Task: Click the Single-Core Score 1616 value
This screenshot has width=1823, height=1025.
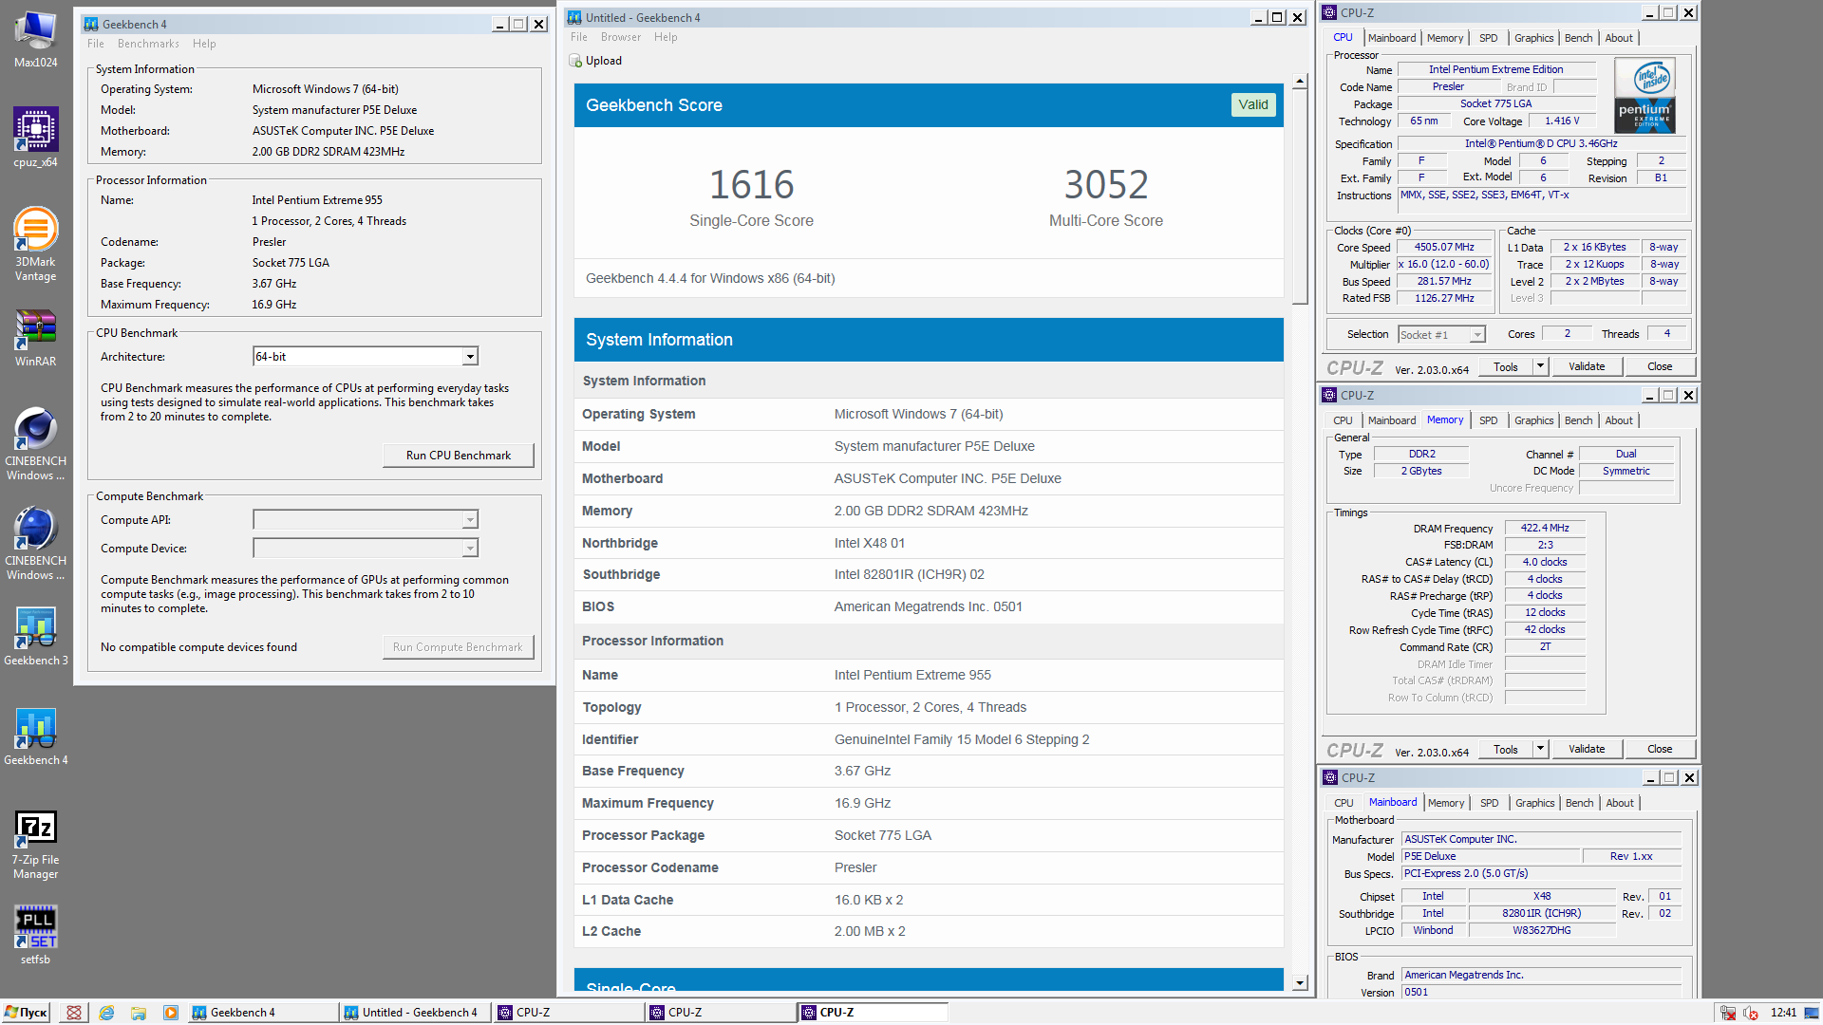Action: pos(751,184)
